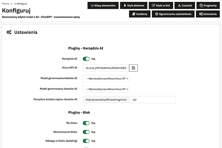Click the Pluginy - Narzędzia AI heading

click(x=86, y=48)
